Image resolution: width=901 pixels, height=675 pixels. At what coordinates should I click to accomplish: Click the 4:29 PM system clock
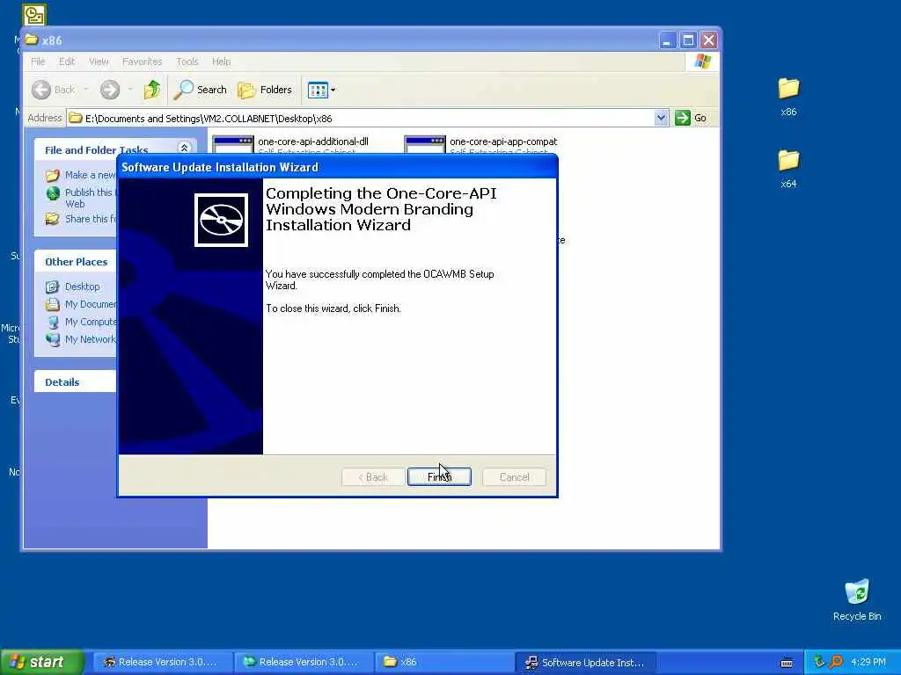coord(868,663)
